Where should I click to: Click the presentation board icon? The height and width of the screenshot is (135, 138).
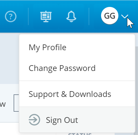pyautogui.click(x=46, y=16)
